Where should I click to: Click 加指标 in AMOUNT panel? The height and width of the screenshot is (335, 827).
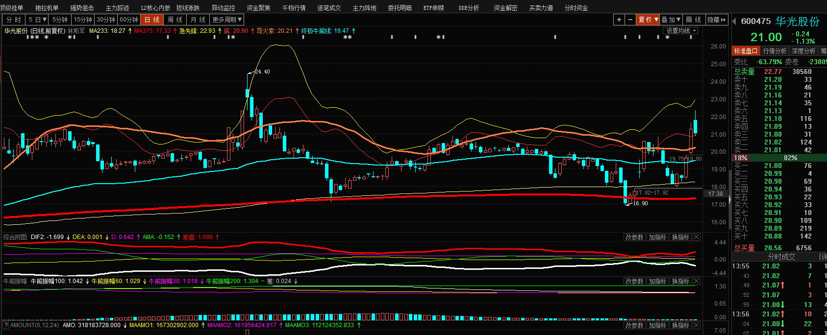click(x=658, y=325)
